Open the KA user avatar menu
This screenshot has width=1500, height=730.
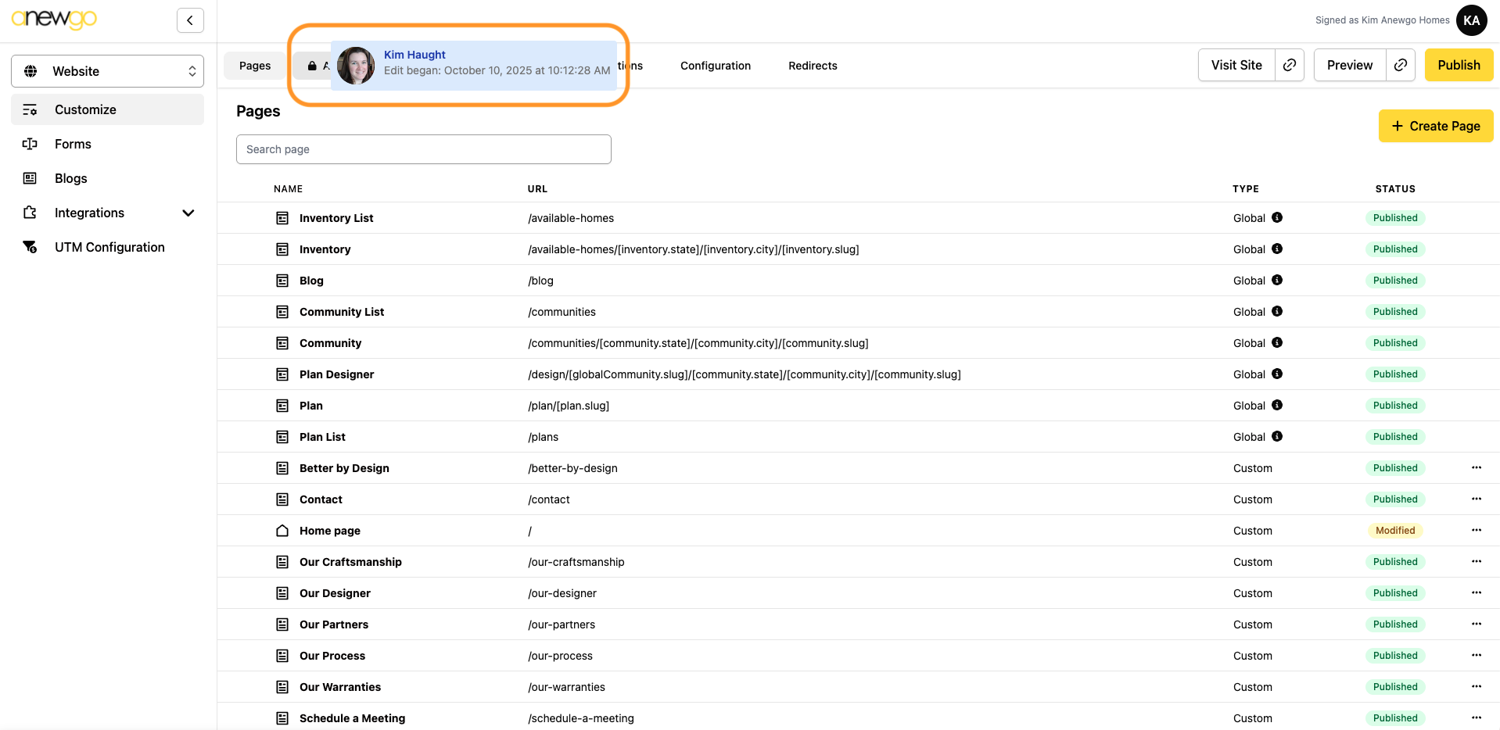click(x=1471, y=20)
